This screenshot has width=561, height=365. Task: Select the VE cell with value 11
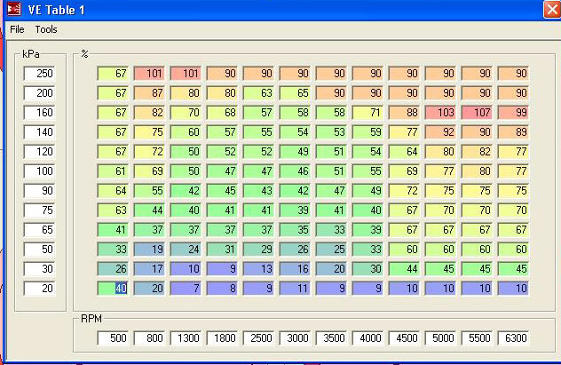click(x=295, y=289)
